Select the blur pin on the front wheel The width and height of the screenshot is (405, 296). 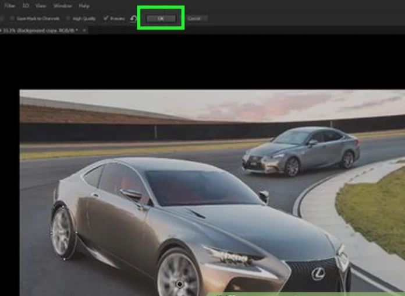(180, 284)
